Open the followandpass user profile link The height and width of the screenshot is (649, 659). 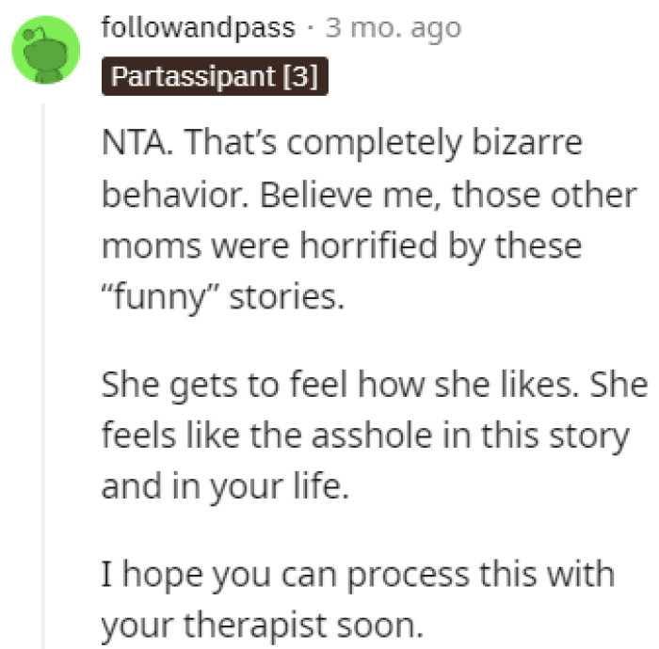[198, 28]
